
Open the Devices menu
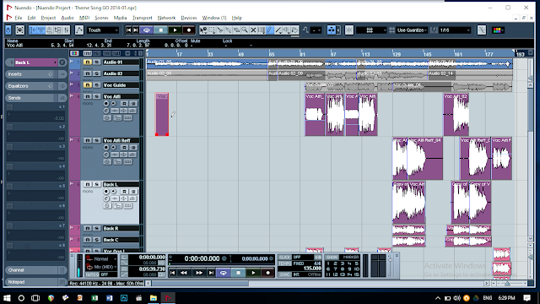189,18
